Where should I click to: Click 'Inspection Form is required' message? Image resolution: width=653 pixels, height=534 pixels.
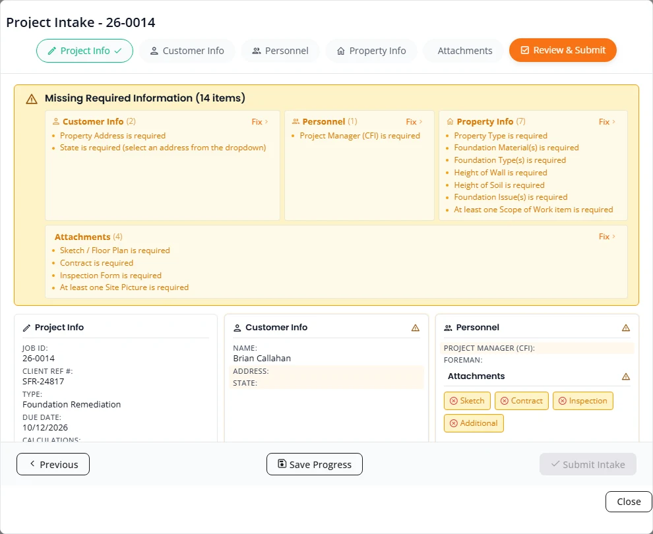(x=110, y=276)
